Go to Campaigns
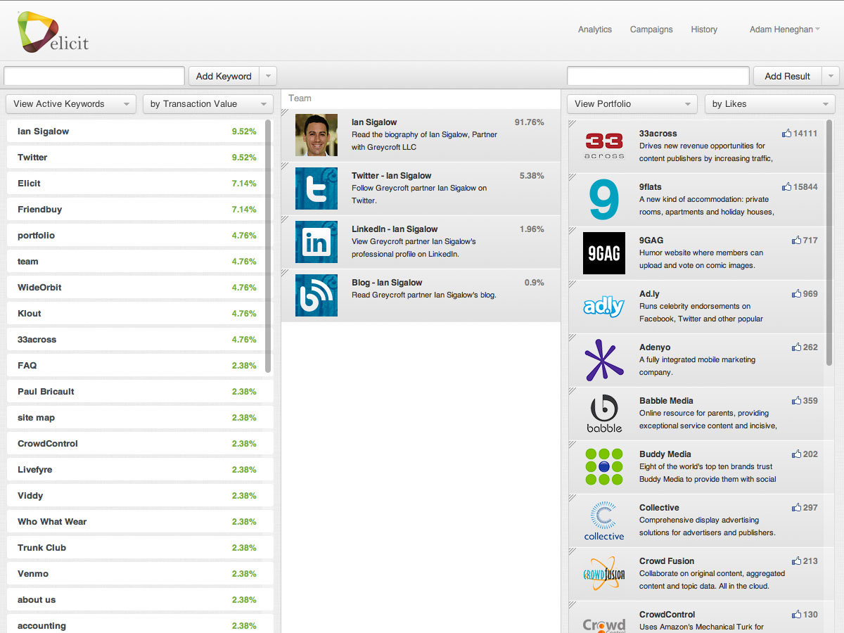The image size is (844, 633). [651, 30]
